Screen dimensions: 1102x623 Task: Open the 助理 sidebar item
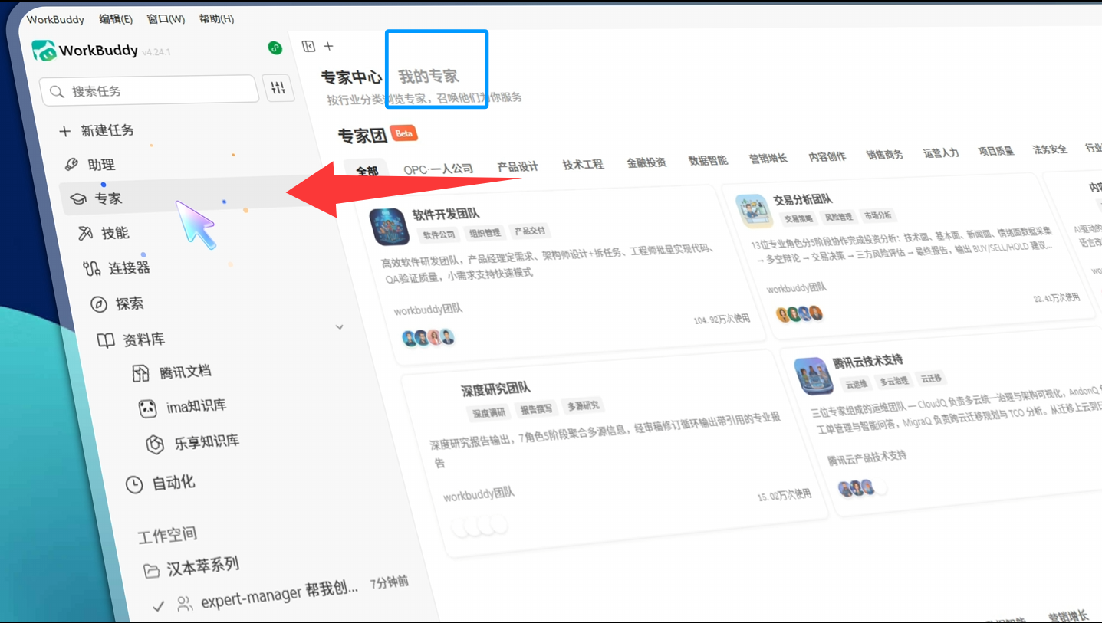point(90,164)
